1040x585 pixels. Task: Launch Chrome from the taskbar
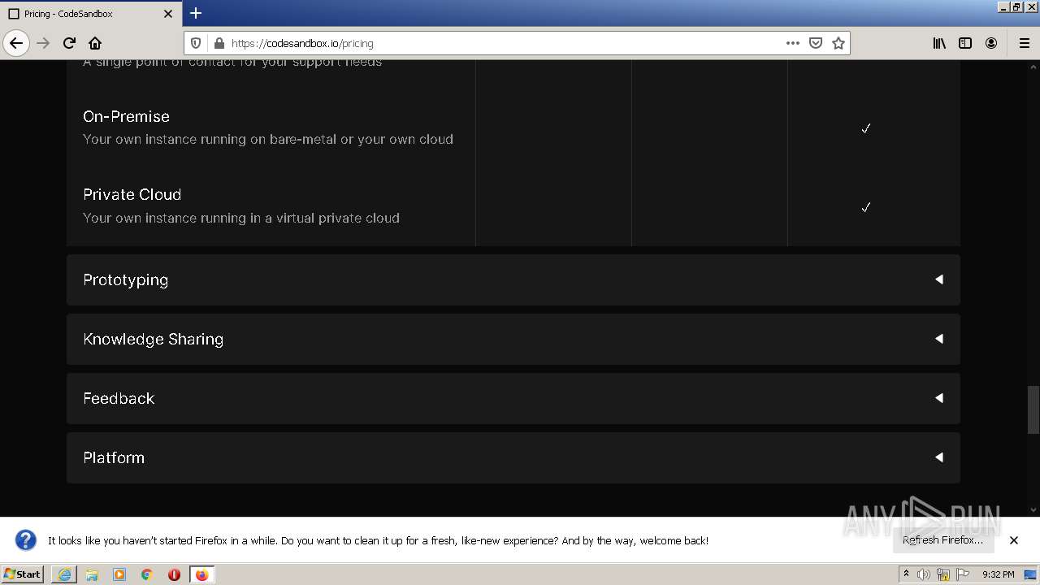click(147, 574)
